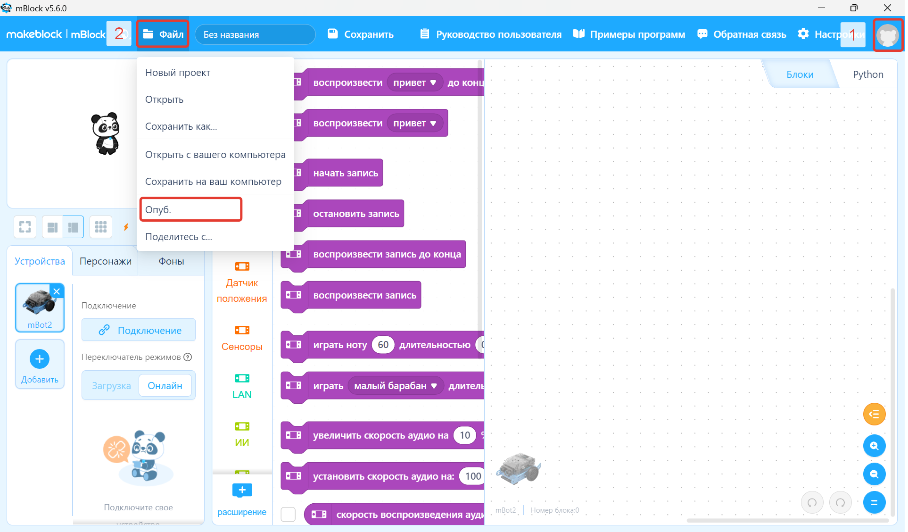Reset workspace zoom with the equals icon
Screen dimensions: 908x532
(874, 502)
